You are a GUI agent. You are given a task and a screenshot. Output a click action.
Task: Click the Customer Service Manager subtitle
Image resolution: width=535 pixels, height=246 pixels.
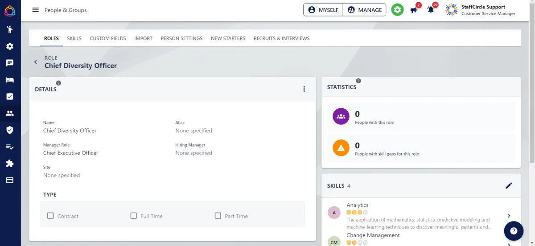coord(488,14)
